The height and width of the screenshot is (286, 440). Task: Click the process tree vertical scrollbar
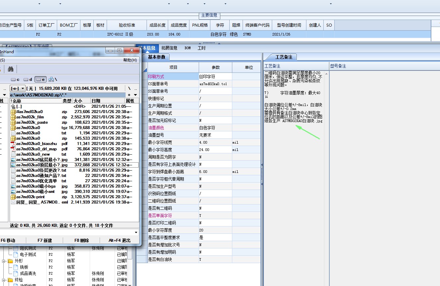click(131, 265)
